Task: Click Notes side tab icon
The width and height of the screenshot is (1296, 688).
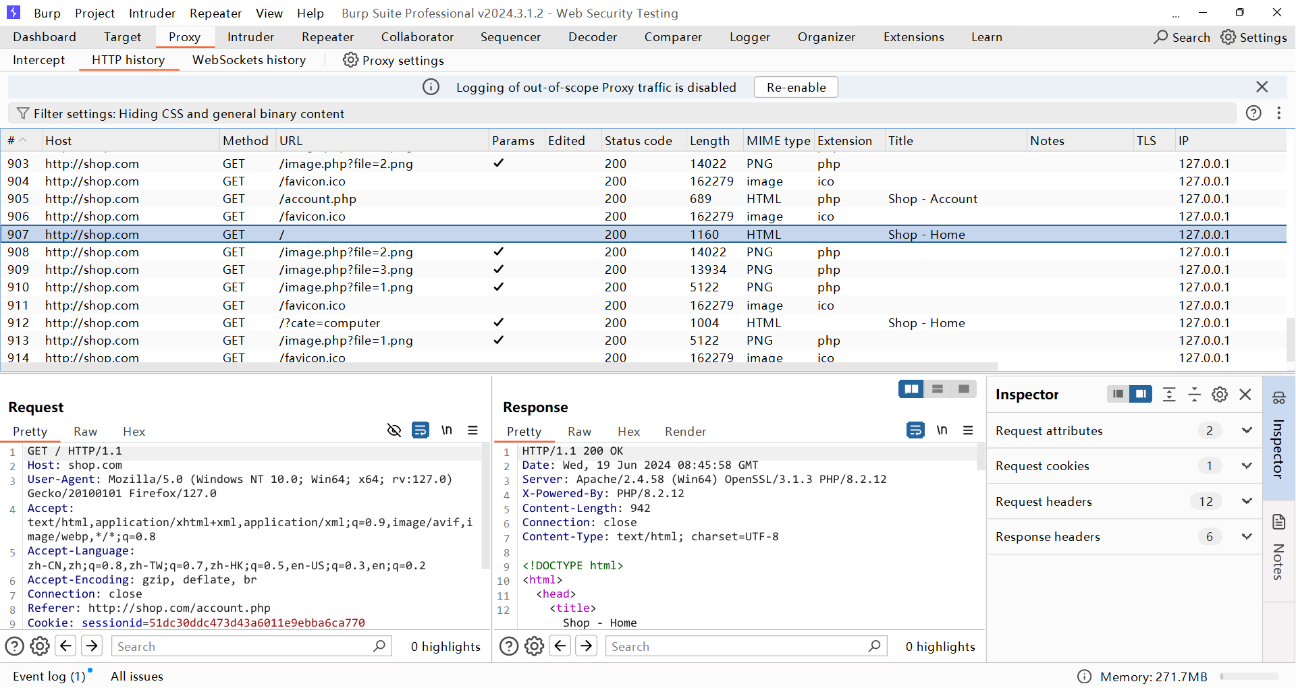Action: (1278, 521)
